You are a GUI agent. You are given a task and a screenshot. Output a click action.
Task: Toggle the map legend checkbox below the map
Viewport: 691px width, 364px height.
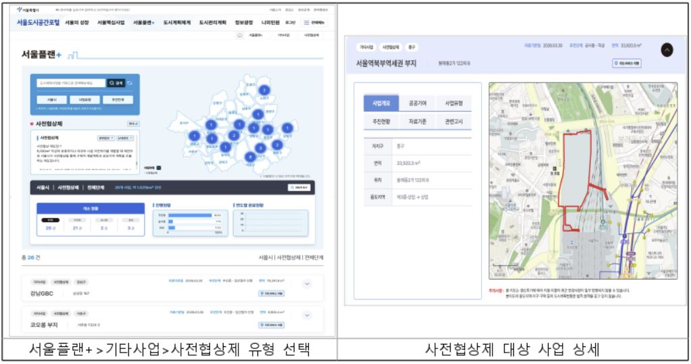pyautogui.click(x=159, y=168)
